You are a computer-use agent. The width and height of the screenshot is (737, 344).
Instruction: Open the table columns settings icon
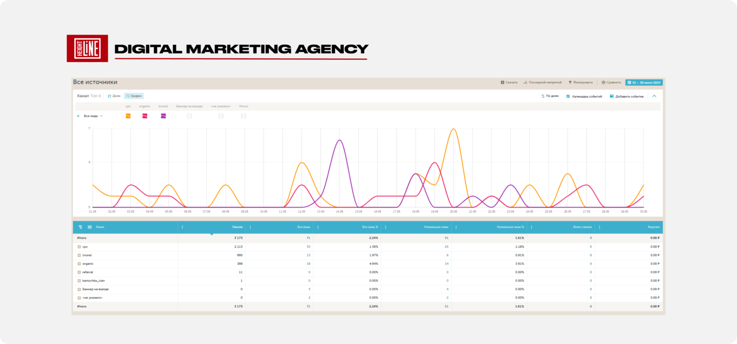coord(90,227)
